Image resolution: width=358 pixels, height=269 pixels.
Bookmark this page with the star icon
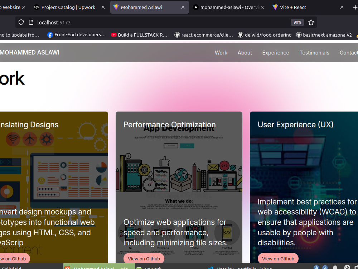[x=311, y=22]
